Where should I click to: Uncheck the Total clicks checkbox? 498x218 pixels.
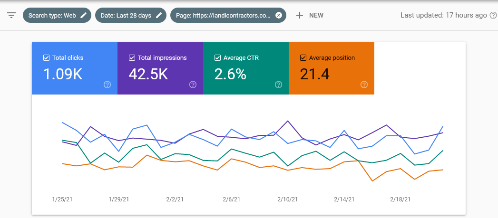(x=46, y=58)
